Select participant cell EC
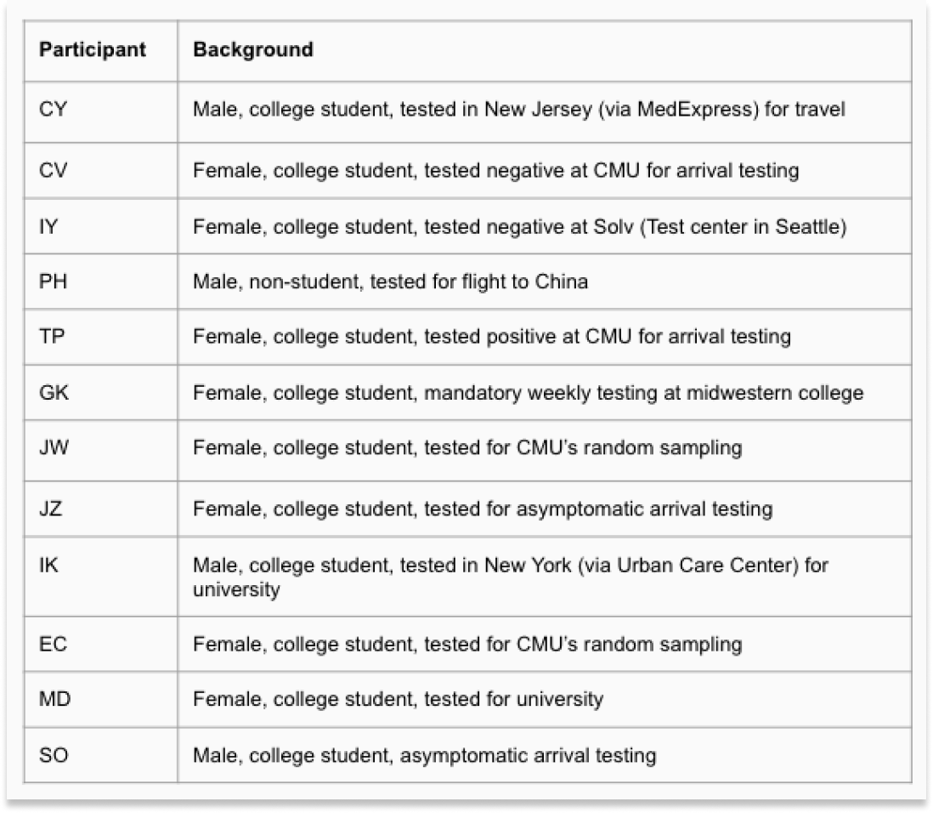Viewport: 933px width, 813px height. click(x=53, y=644)
